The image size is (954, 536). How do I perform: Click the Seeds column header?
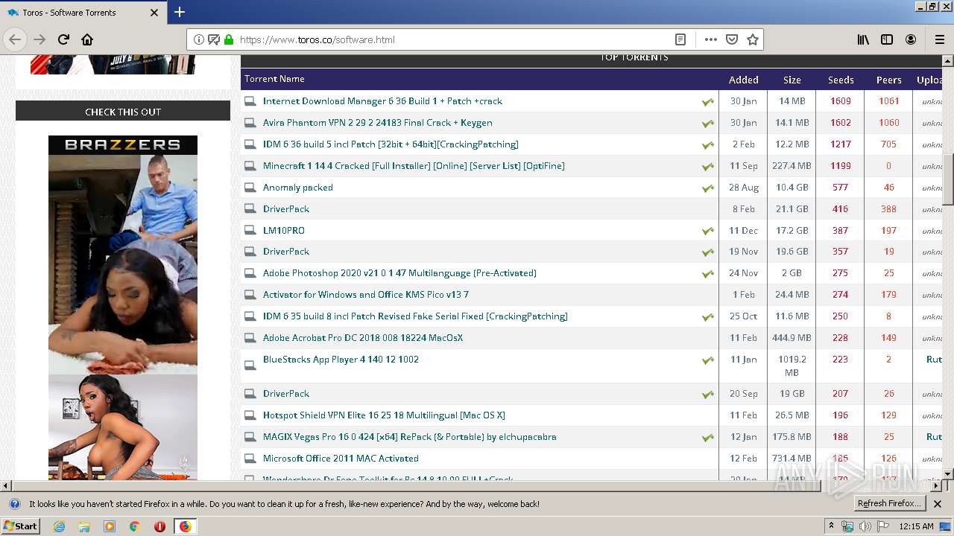tap(841, 80)
